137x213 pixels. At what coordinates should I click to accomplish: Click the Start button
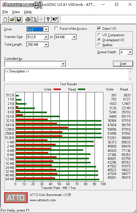coord(123,64)
